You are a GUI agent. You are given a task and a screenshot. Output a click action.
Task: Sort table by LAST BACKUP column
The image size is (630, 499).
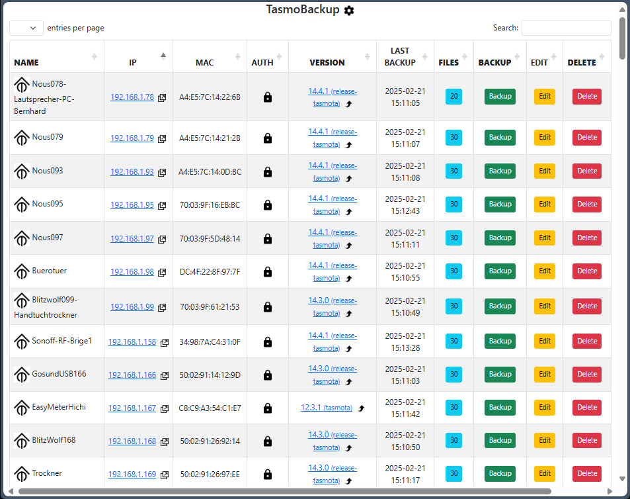[405, 56]
